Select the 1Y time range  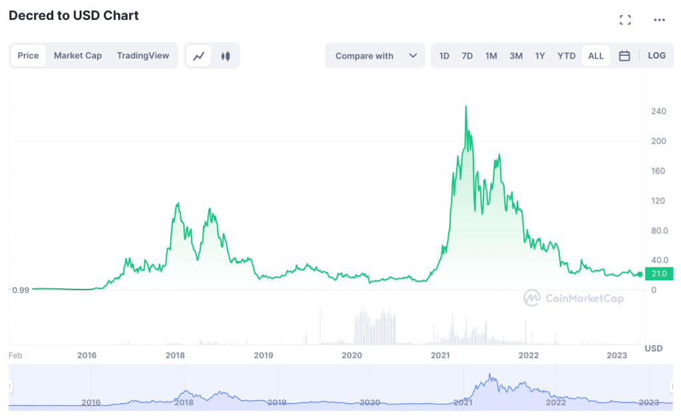click(539, 56)
